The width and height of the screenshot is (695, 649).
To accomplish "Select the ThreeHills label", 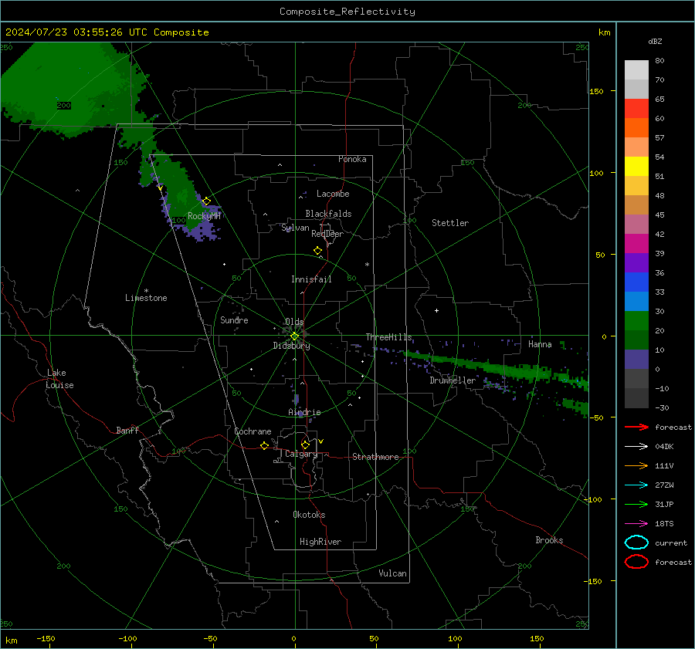I will point(388,337).
